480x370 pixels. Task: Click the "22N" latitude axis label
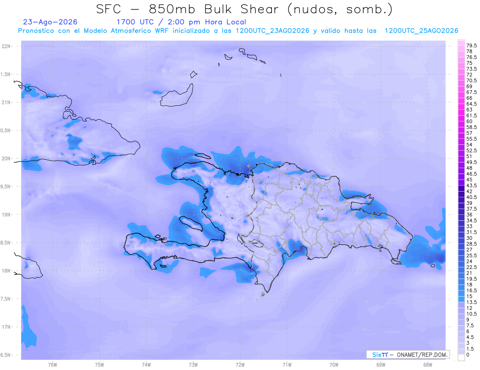[6, 46]
